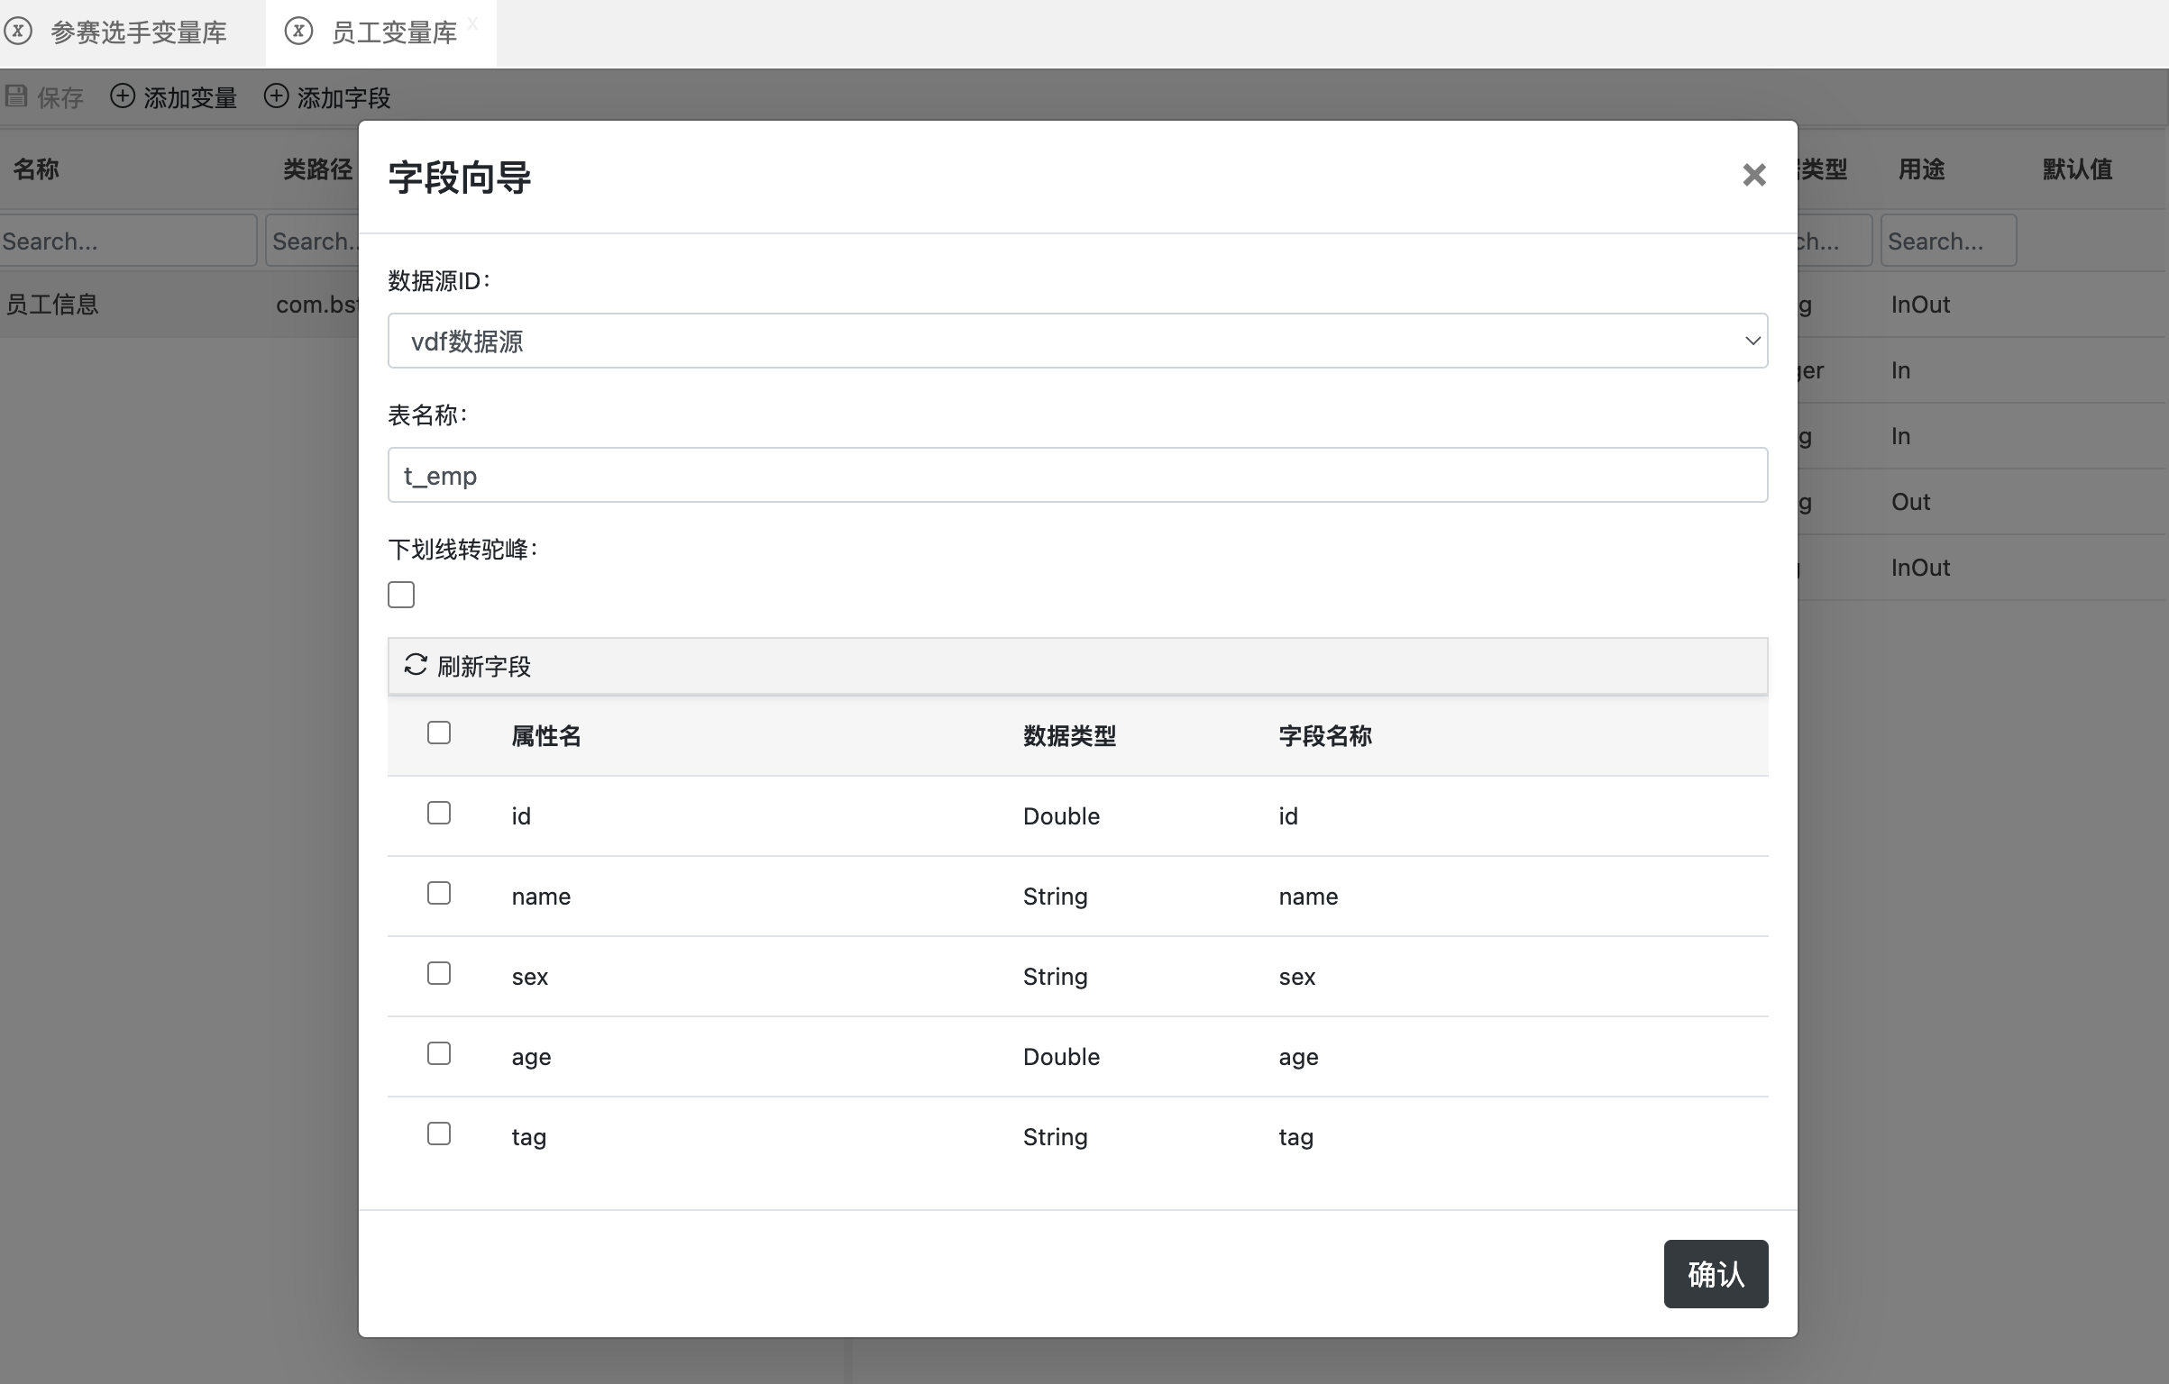Click the variable icon on 参赛选手变量库 tab
Image resolution: width=2169 pixels, height=1384 pixels.
pyautogui.click(x=18, y=32)
